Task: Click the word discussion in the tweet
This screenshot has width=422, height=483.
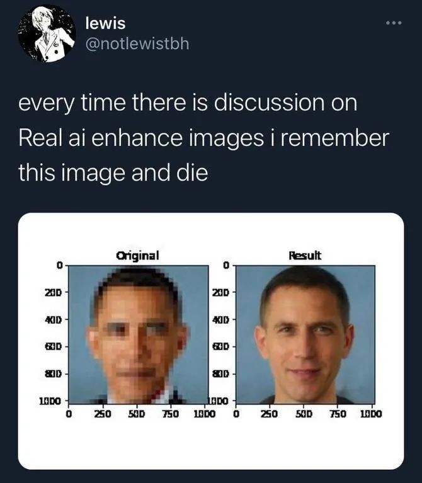Action: [269, 103]
